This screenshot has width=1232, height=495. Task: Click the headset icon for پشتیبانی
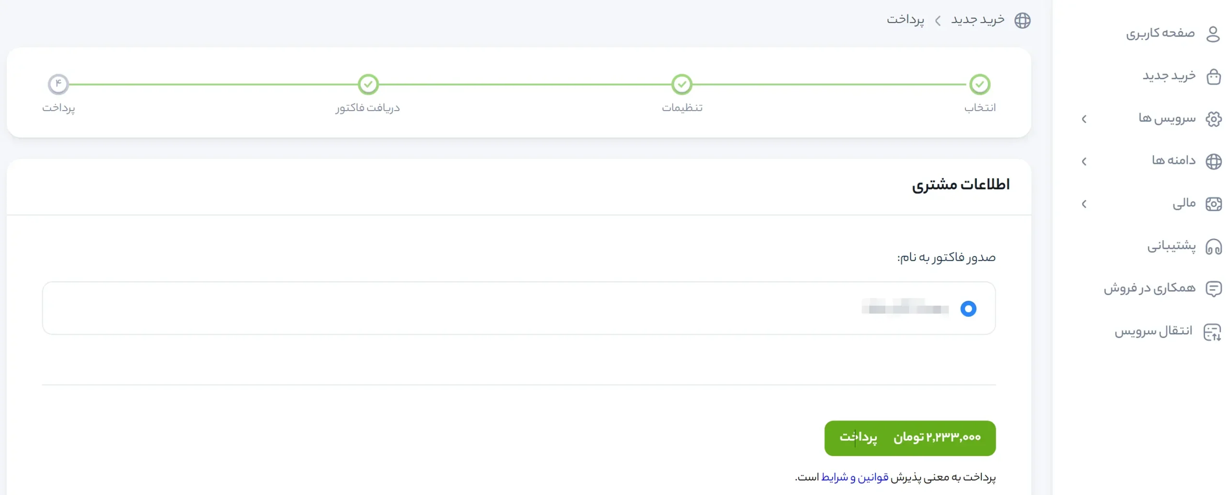click(x=1213, y=247)
